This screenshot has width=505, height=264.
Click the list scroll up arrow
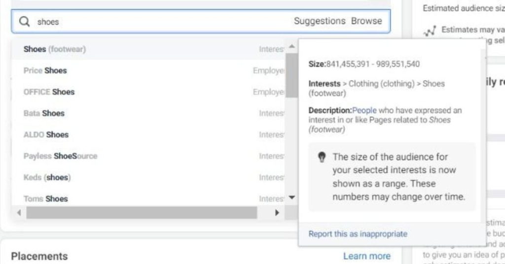point(292,46)
